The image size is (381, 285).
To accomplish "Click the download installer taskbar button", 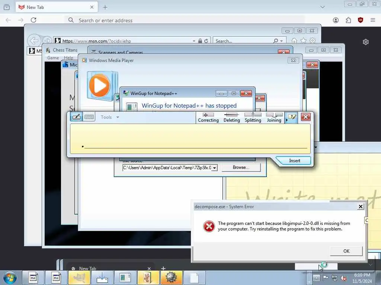I will click(102, 278).
